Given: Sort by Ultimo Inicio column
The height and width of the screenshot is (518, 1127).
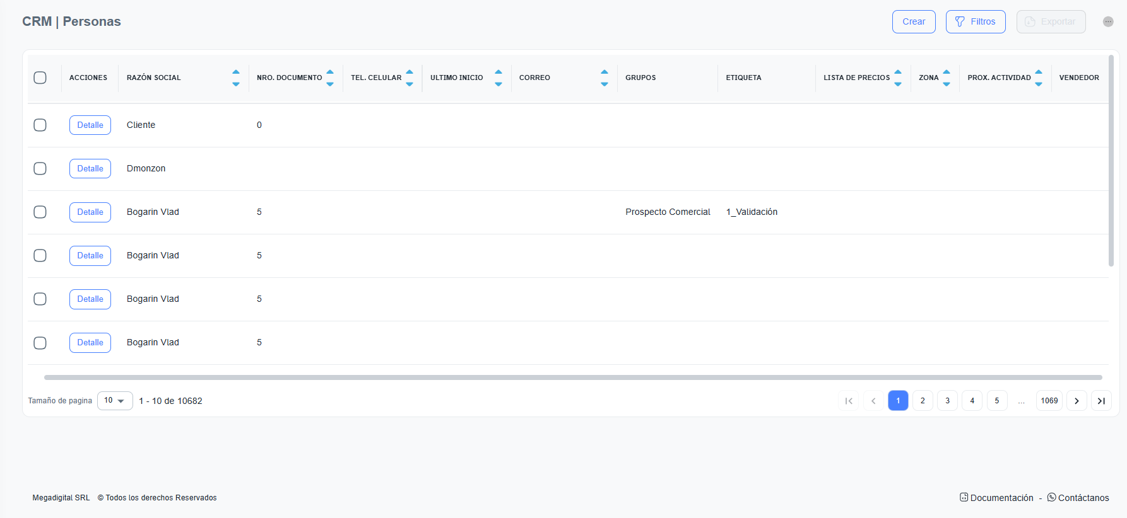Looking at the screenshot, I should 498,78.
